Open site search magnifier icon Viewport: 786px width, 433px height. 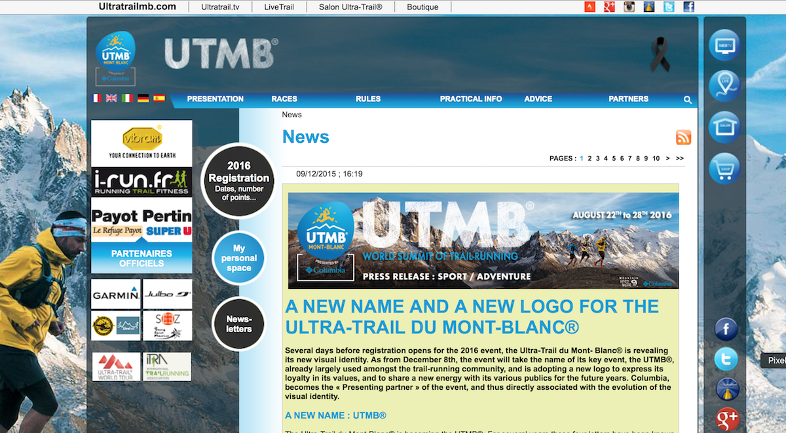(688, 100)
